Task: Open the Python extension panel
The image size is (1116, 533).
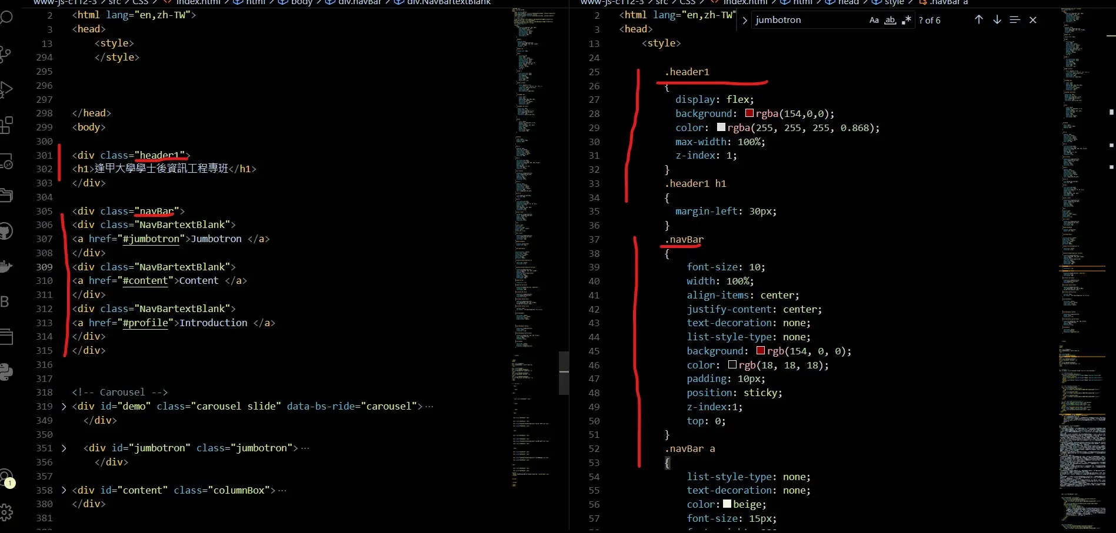Action: 6,372
